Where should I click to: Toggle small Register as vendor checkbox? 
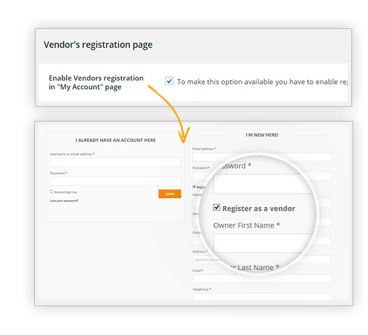(x=194, y=187)
